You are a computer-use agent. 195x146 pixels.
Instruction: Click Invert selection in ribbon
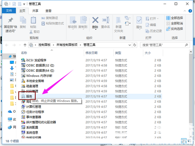(x=174, y=29)
